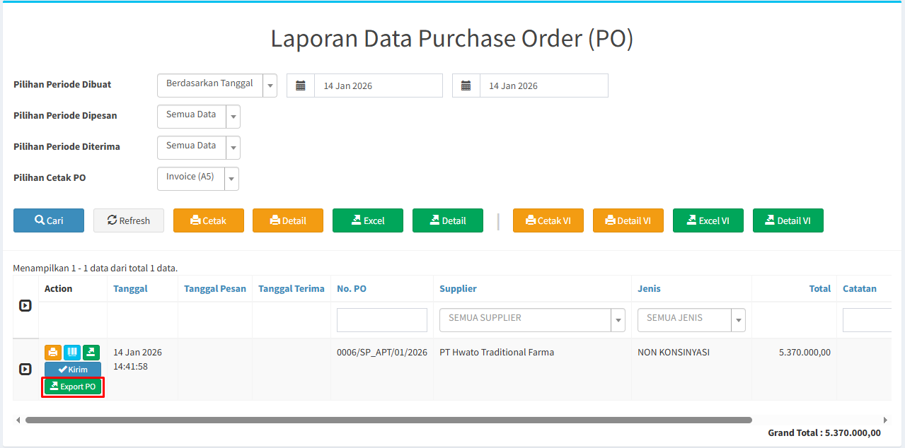The width and height of the screenshot is (905, 448).
Task: Open the end date calendar icon
Action: [x=466, y=86]
